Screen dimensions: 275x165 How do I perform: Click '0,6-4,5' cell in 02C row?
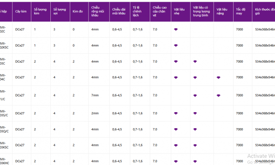click(x=117, y=30)
